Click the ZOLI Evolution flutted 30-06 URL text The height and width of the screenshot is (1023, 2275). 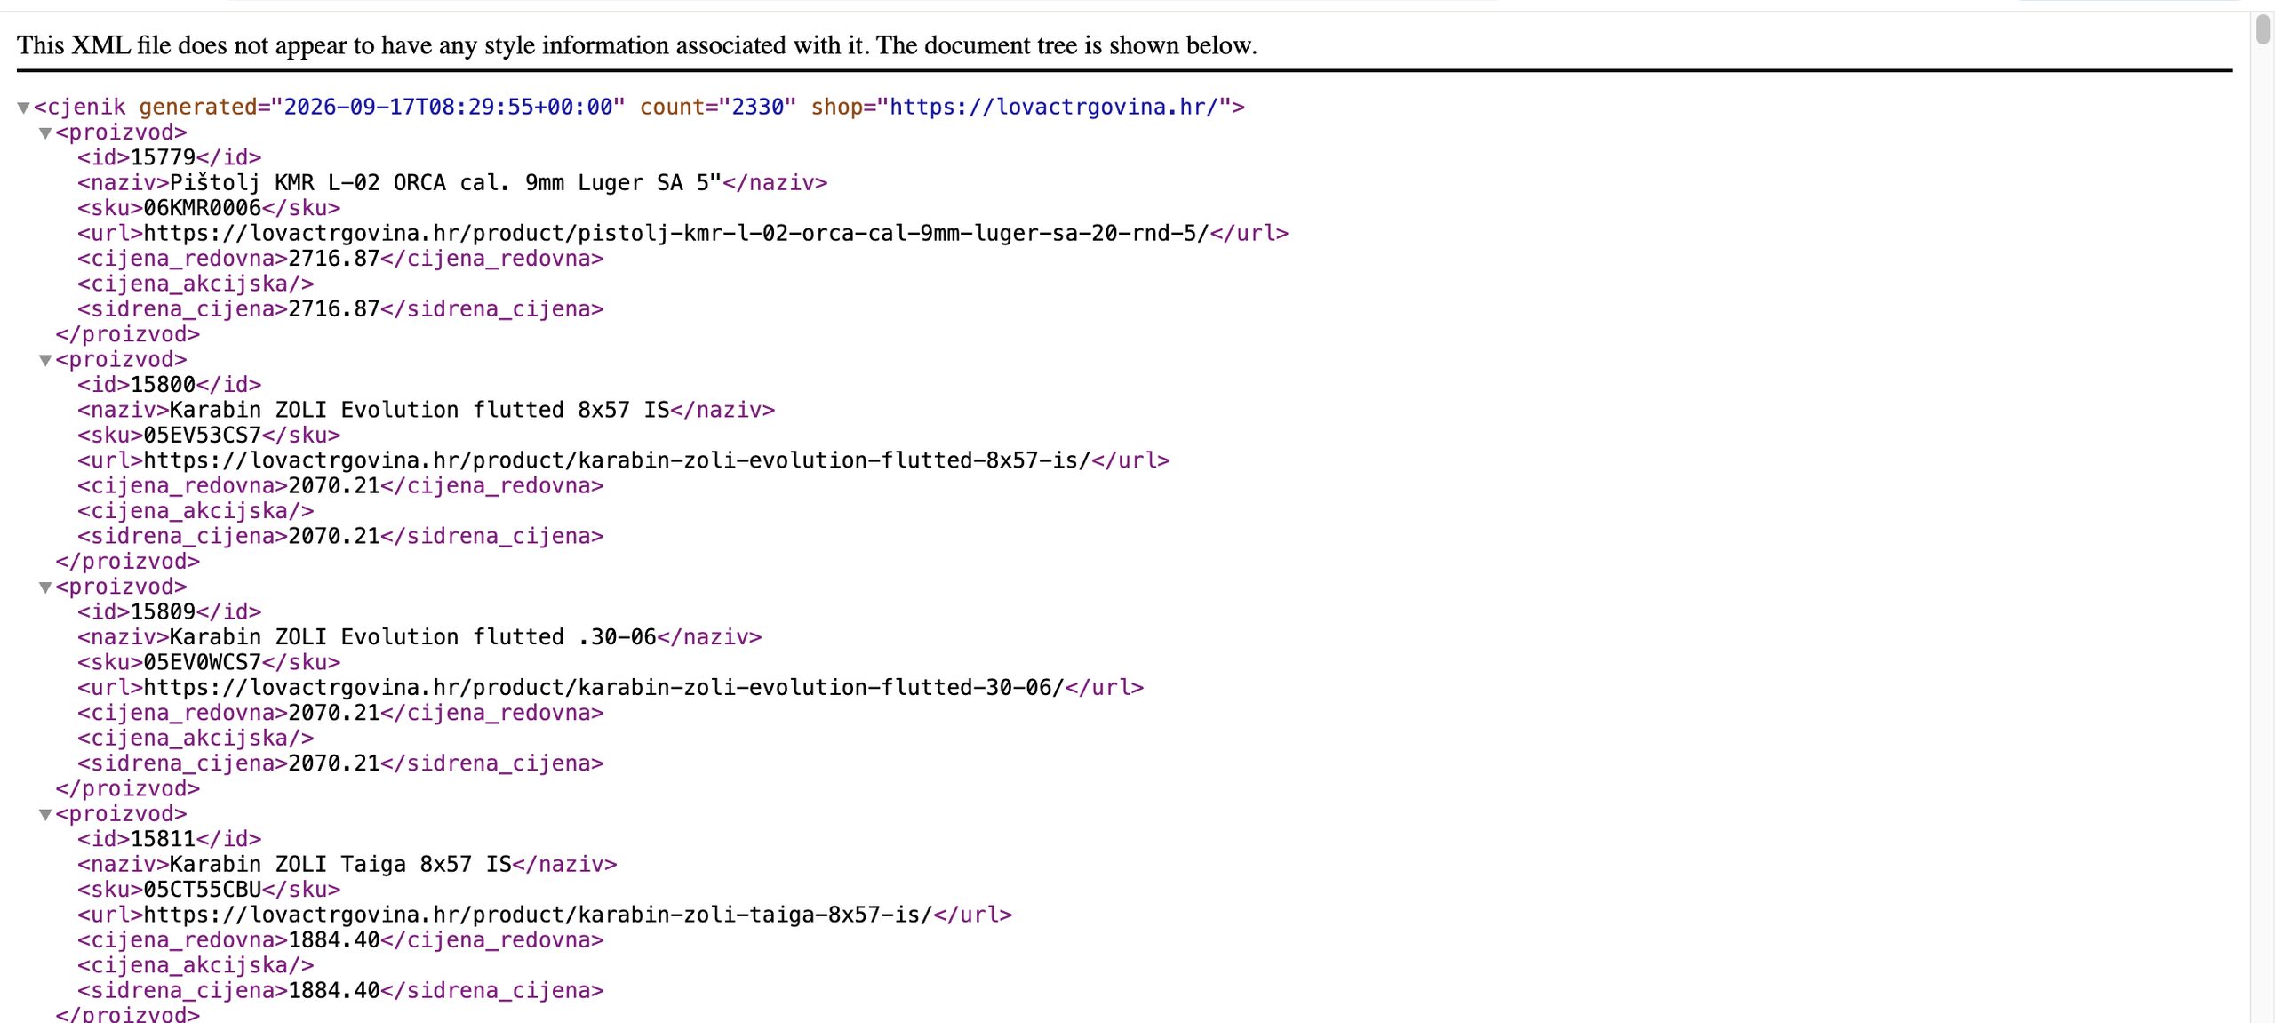[603, 688]
